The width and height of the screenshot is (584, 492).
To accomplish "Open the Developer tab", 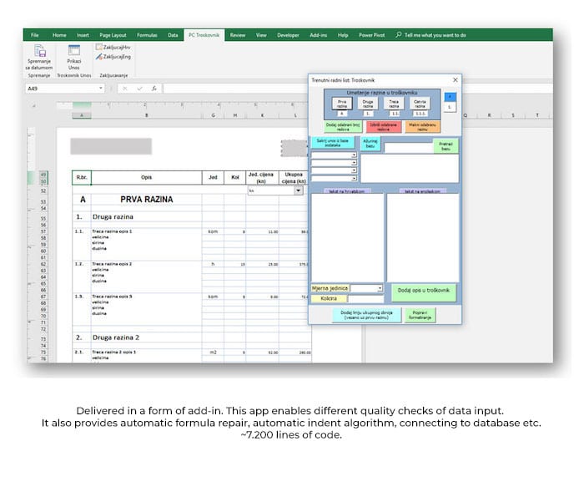I will 288,35.
